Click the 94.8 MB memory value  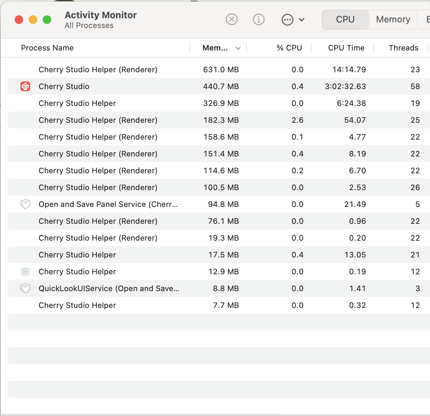[223, 204]
